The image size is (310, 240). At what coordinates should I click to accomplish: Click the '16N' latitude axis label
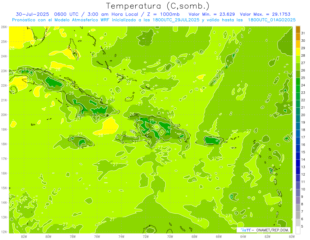[x=4, y=173]
